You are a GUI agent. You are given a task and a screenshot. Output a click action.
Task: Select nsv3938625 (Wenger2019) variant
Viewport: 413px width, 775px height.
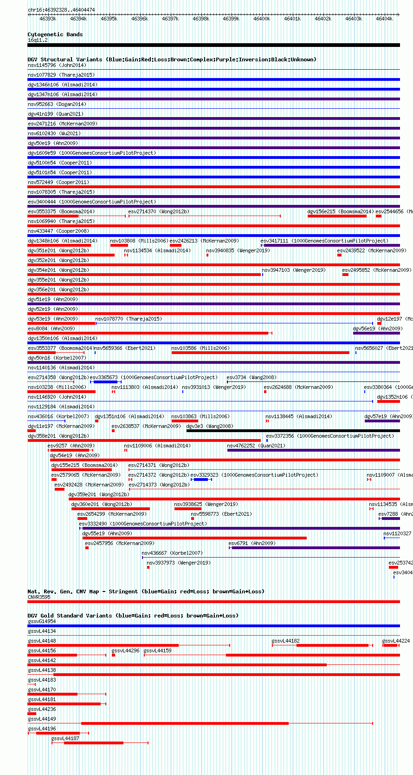[206, 504]
